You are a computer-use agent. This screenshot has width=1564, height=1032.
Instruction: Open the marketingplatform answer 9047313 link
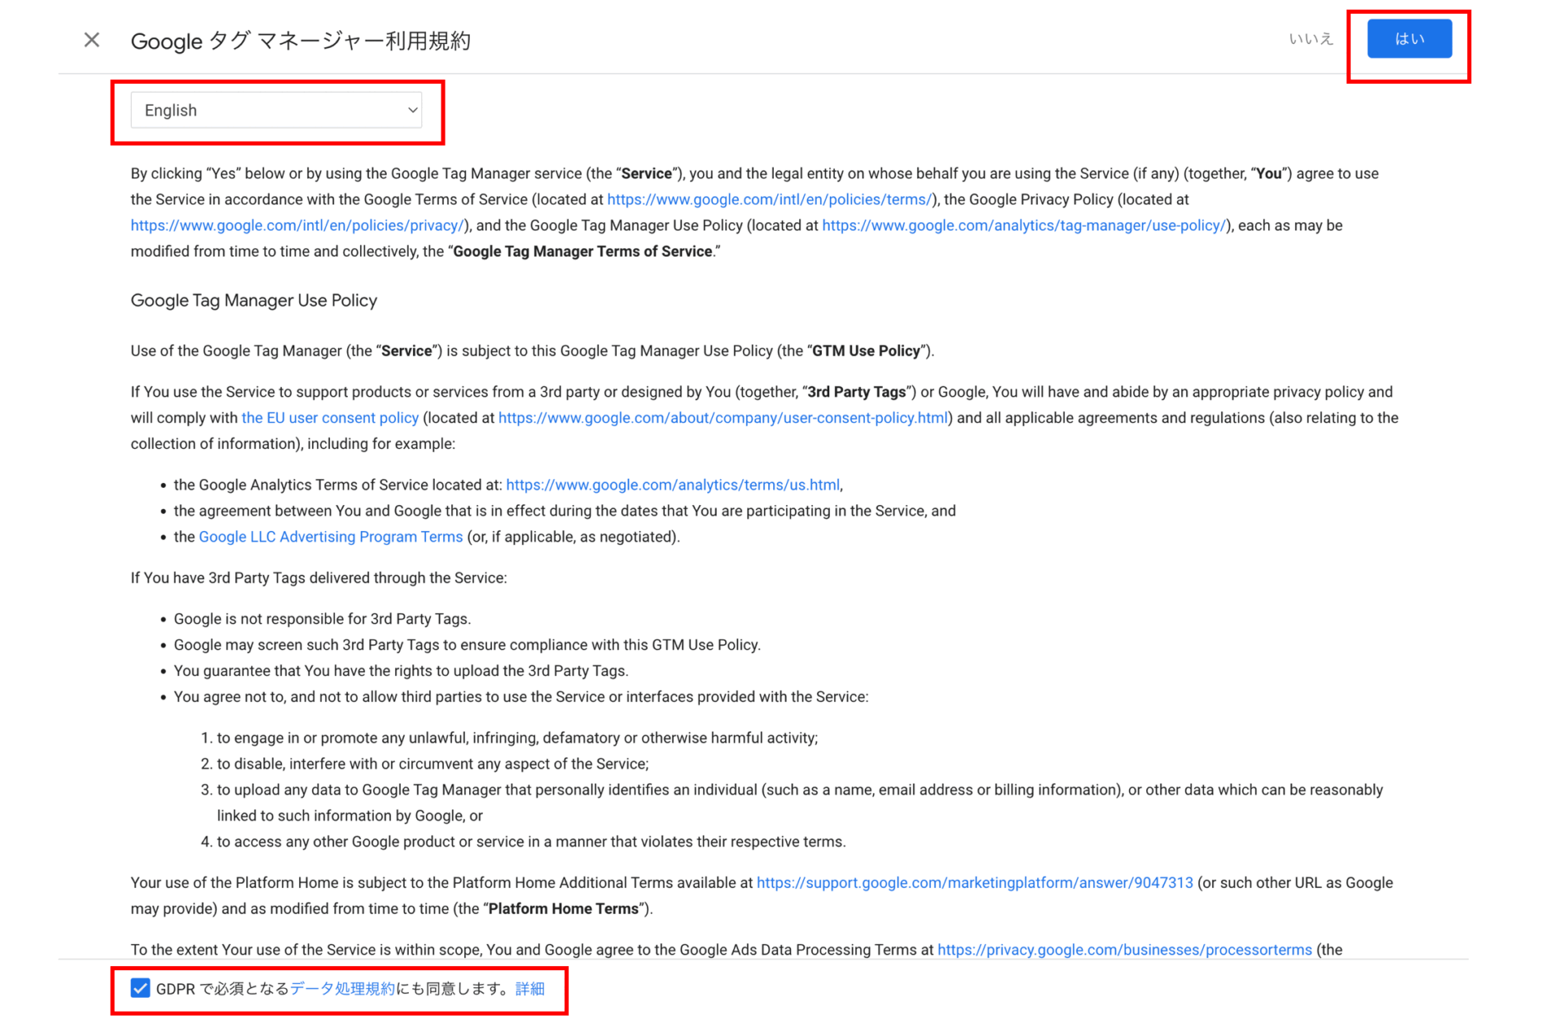975,883
